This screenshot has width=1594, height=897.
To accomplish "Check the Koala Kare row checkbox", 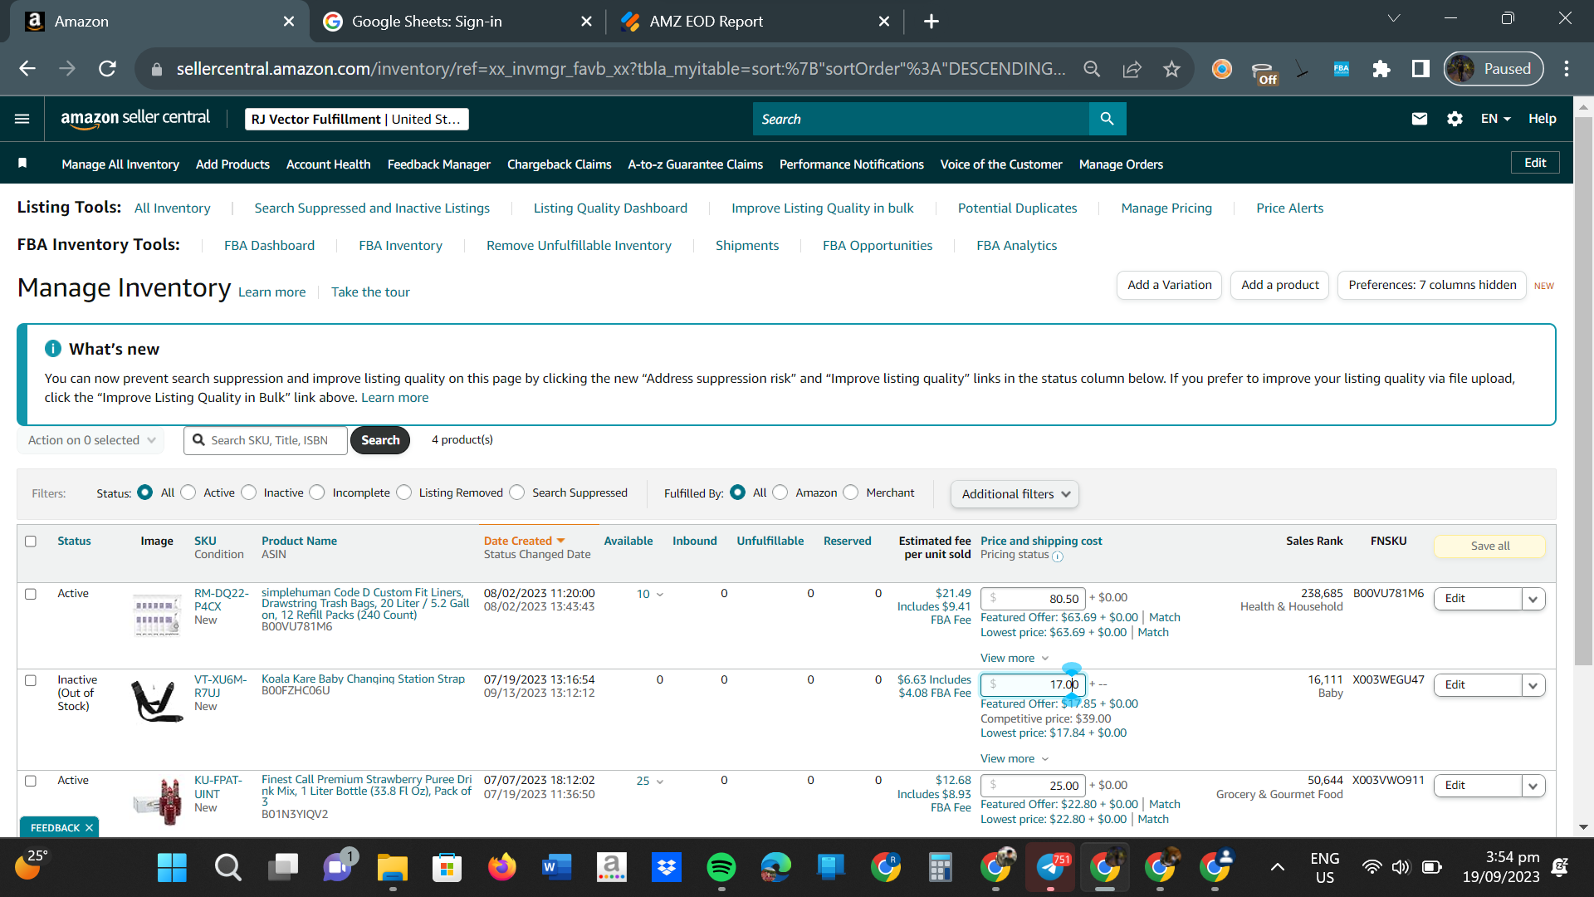I will [31, 680].
